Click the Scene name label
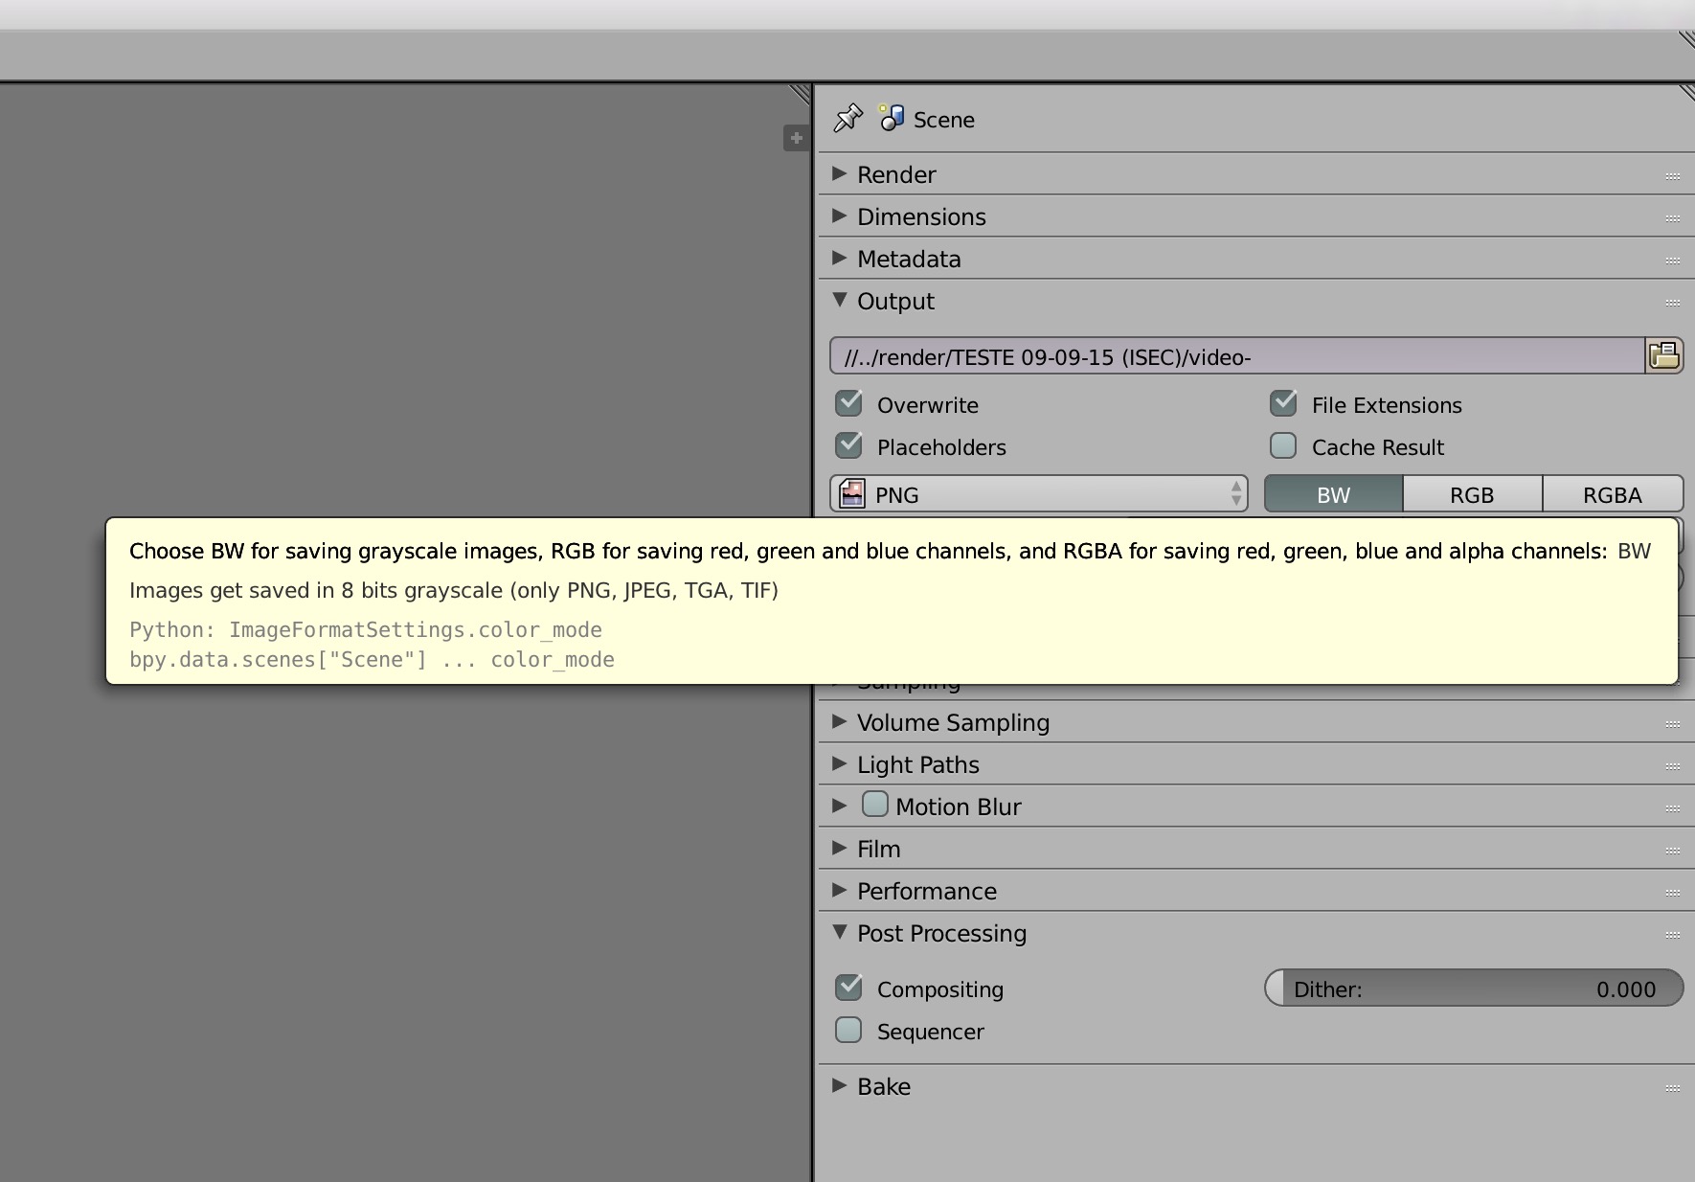This screenshot has width=1695, height=1182. point(944,120)
